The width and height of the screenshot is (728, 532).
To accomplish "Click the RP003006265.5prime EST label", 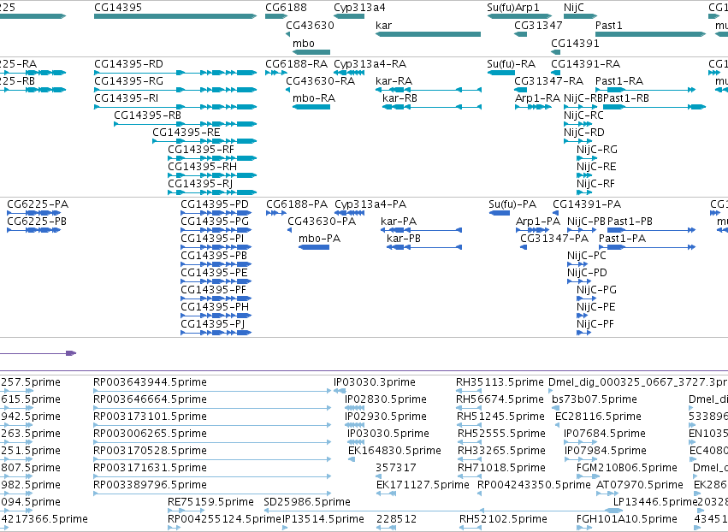I will click(x=150, y=433).
